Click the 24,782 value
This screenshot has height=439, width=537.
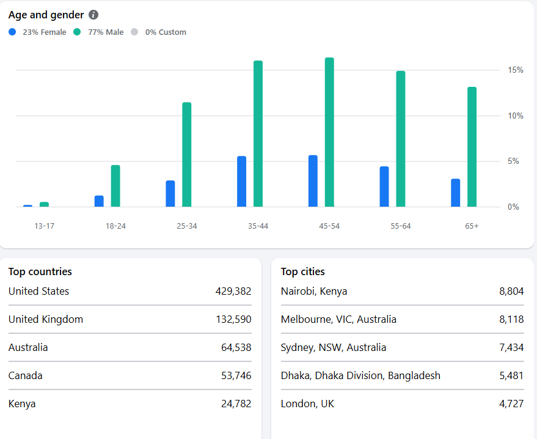click(x=236, y=404)
